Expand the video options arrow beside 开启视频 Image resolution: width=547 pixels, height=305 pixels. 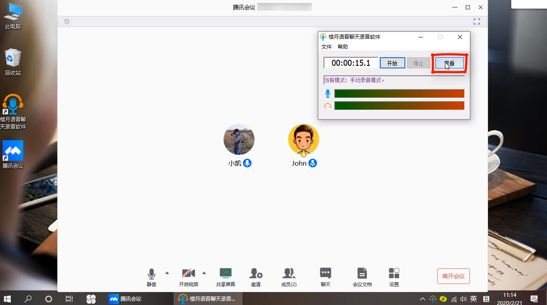click(204, 273)
